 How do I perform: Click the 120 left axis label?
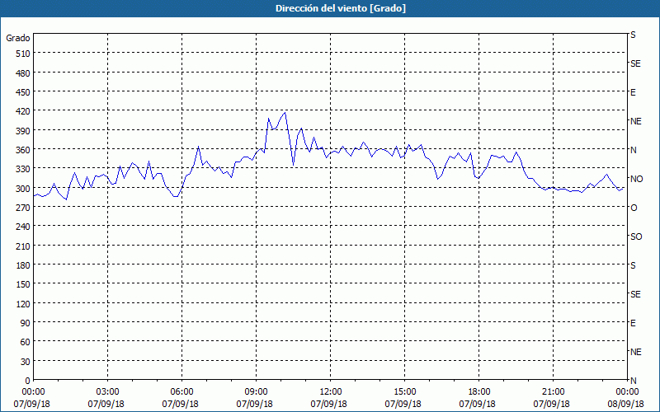[x=23, y=303]
